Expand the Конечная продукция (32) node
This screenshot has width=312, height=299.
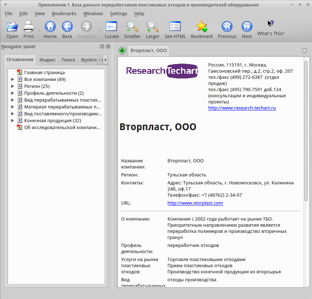click(13, 120)
